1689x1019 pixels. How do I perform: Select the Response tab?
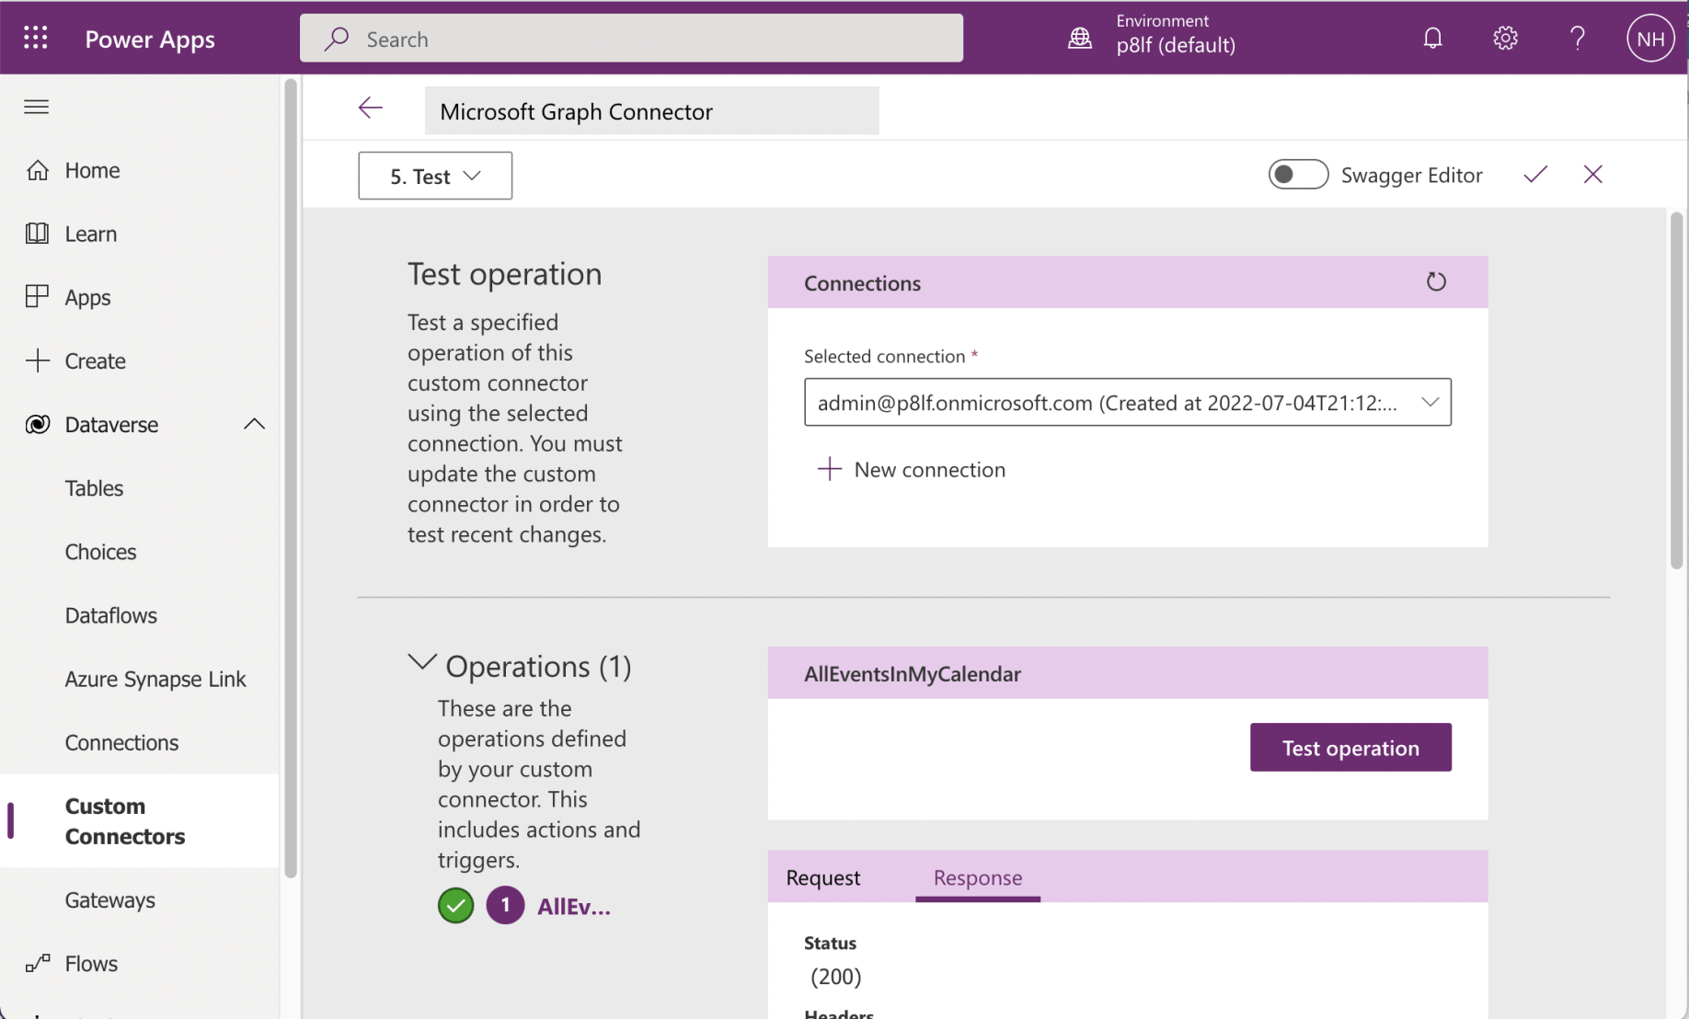(x=977, y=877)
